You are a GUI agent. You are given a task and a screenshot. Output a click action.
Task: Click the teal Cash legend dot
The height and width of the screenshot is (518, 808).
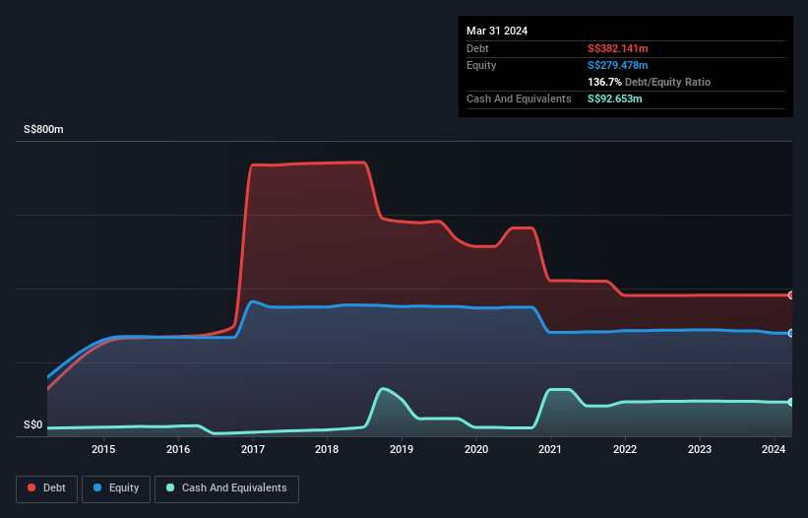pos(170,487)
